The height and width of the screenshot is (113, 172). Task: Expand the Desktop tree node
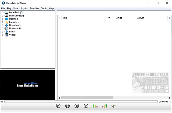tap(3, 19)
